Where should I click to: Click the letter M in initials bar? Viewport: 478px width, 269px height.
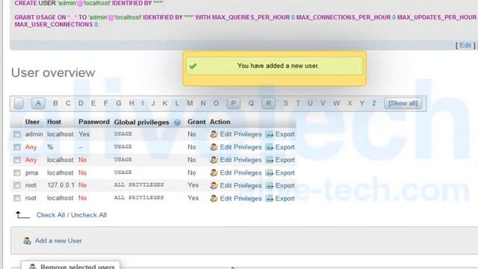click(190, 103)
